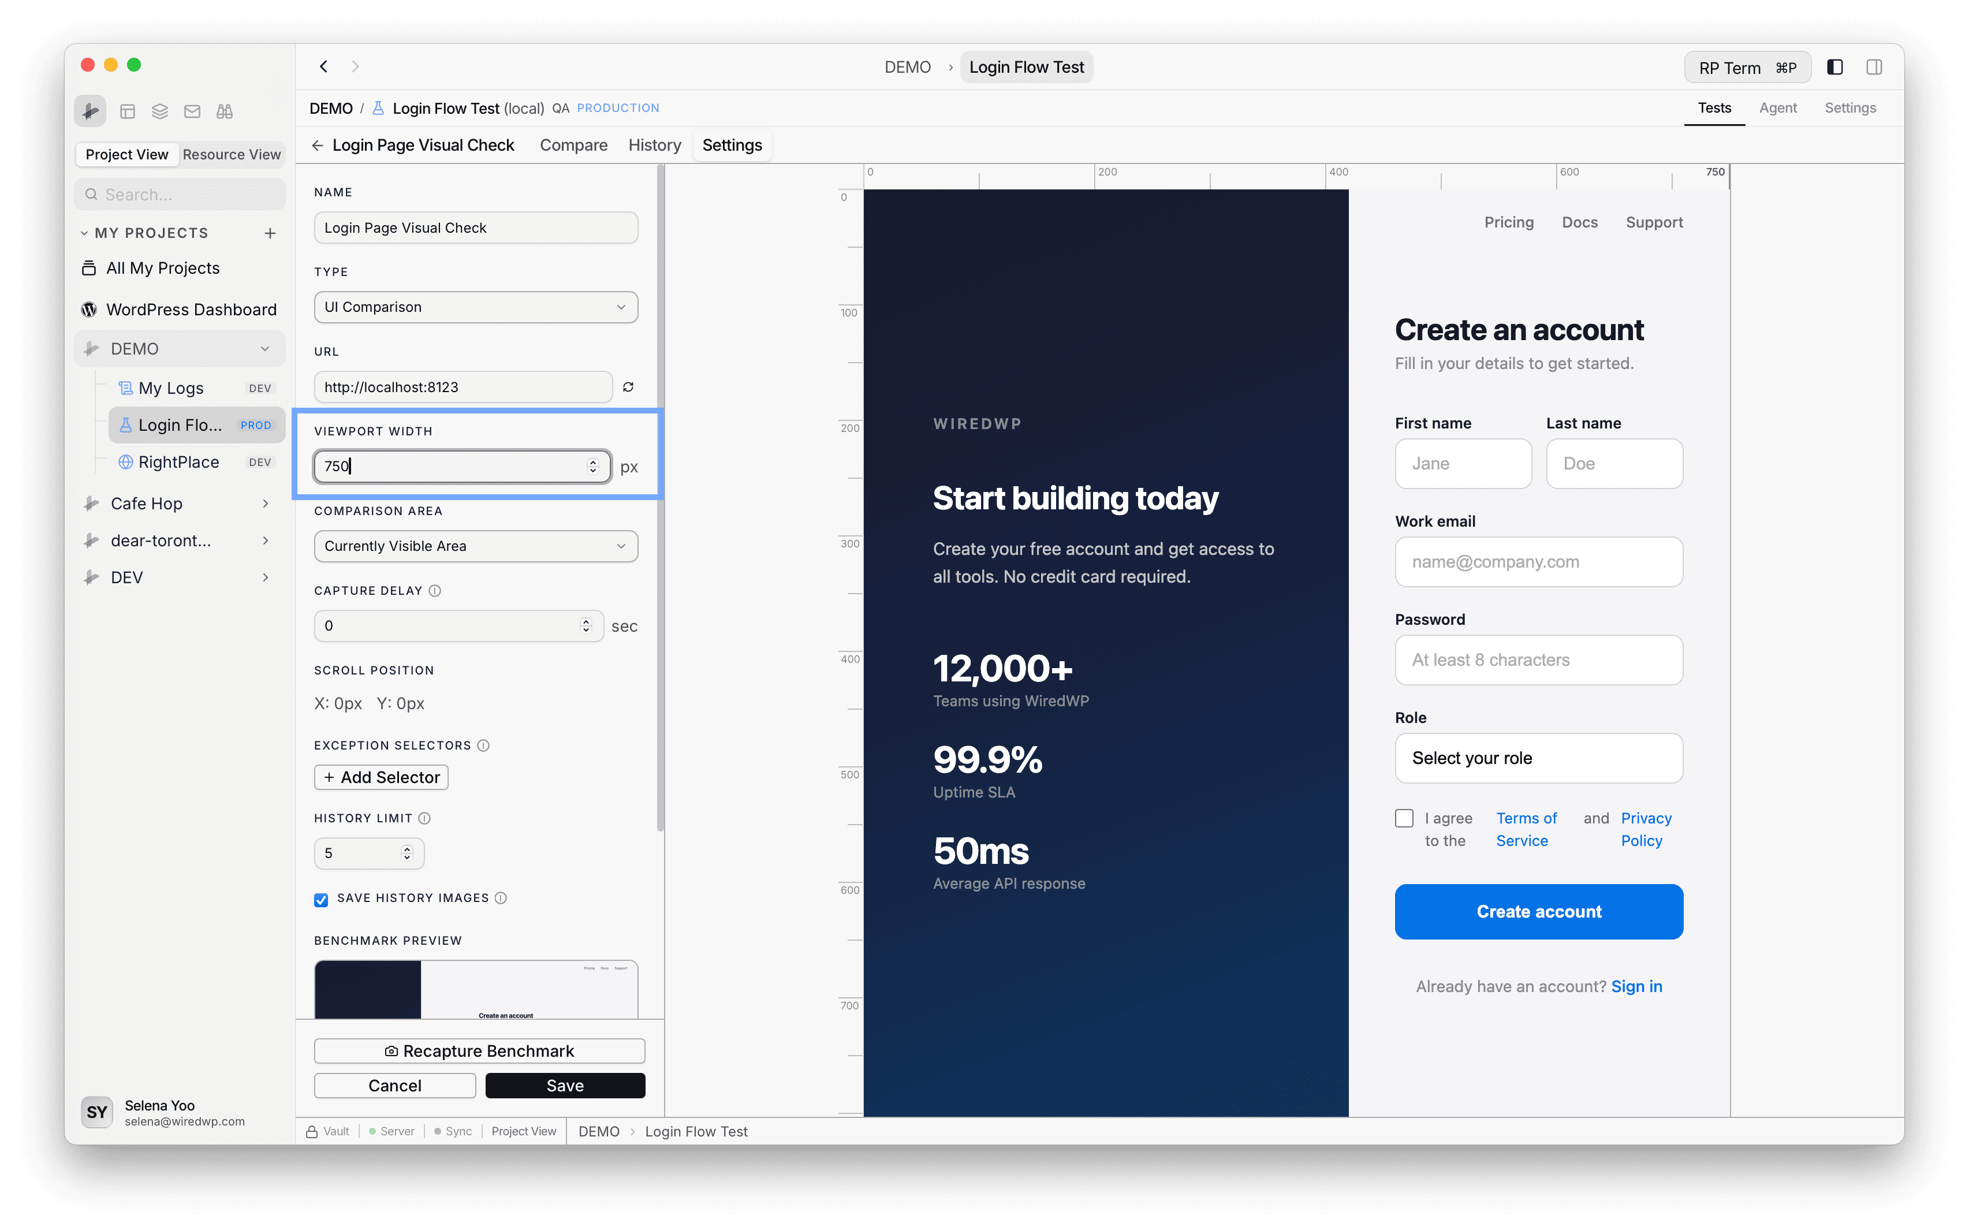The image size is (1969, 1230).
Task: Expand the dear-toront... project
Action: point(265,541)
